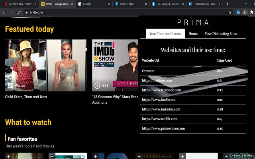Open the LinkedIn extension icon

(238, 12)
